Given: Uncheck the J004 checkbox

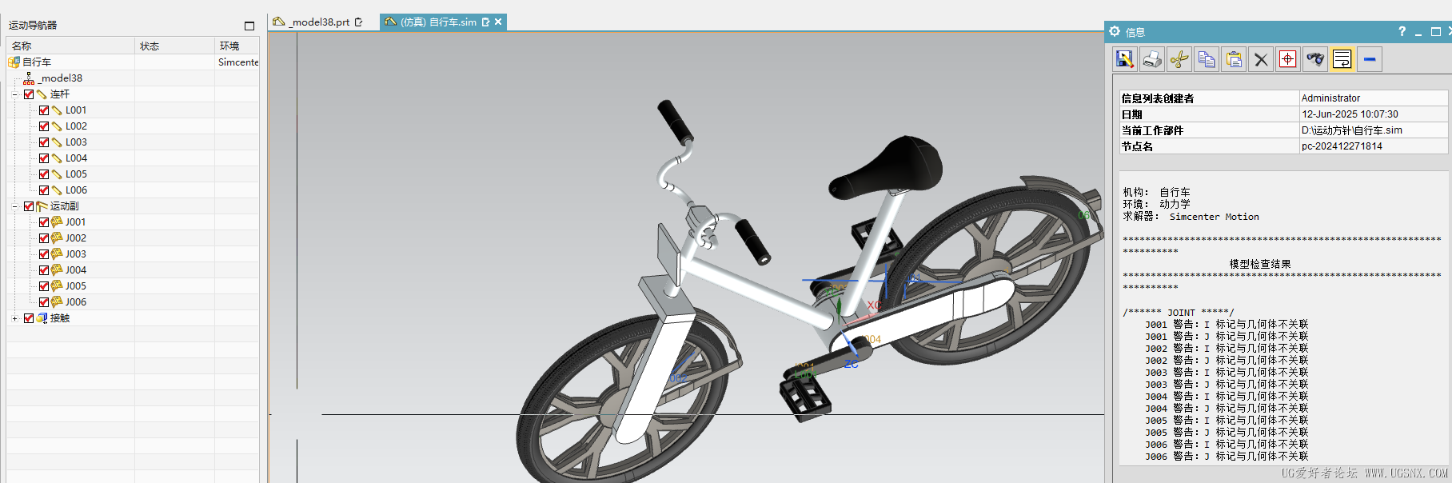Looking at the screenshot, I should [x=44, y=269].
